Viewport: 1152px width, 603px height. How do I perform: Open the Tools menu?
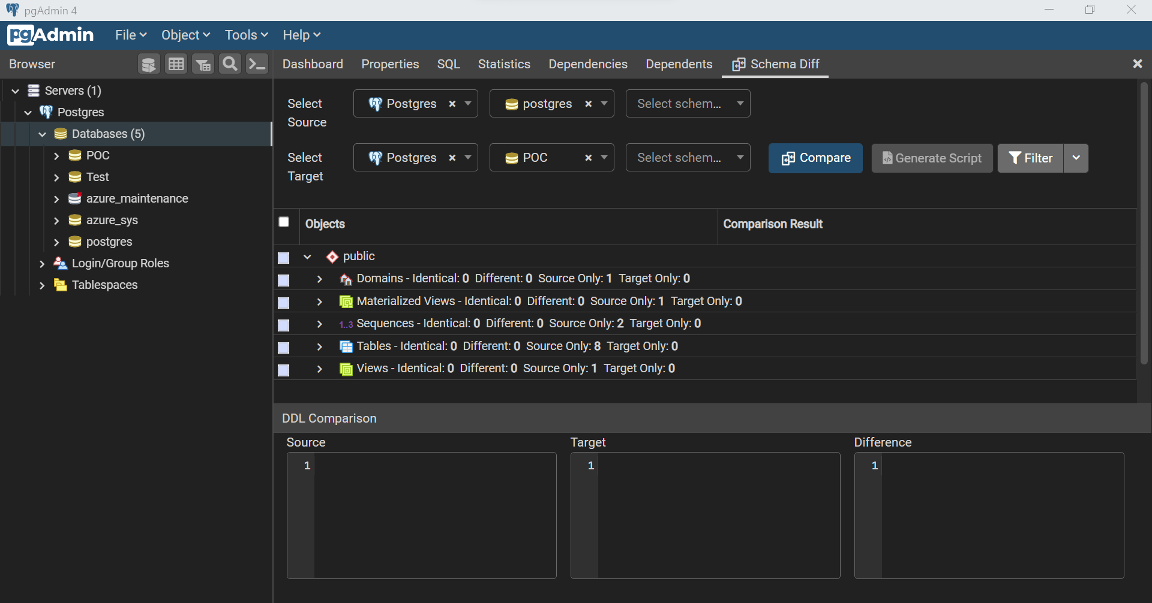point(246,35)
